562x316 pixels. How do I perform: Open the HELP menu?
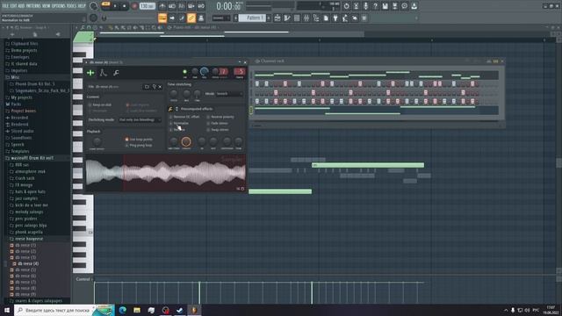click(82, 6)
